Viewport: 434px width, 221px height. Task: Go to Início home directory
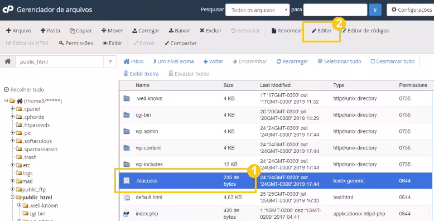[x=133, y=61]
